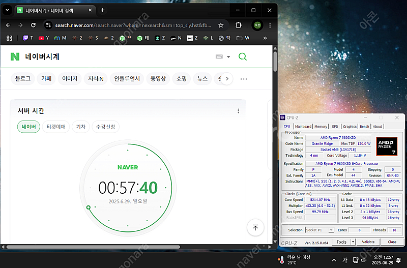
Task: Reload the Naver search page
Action: (x=33, y=25)
